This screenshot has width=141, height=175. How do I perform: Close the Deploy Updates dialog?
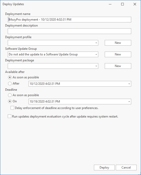click(135, 4)
